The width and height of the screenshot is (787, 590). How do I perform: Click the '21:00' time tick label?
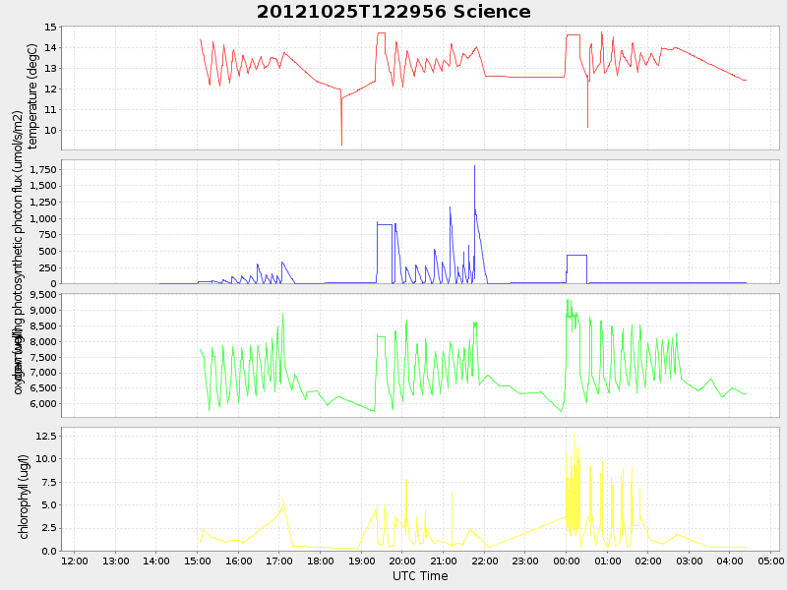click(444, 560)
